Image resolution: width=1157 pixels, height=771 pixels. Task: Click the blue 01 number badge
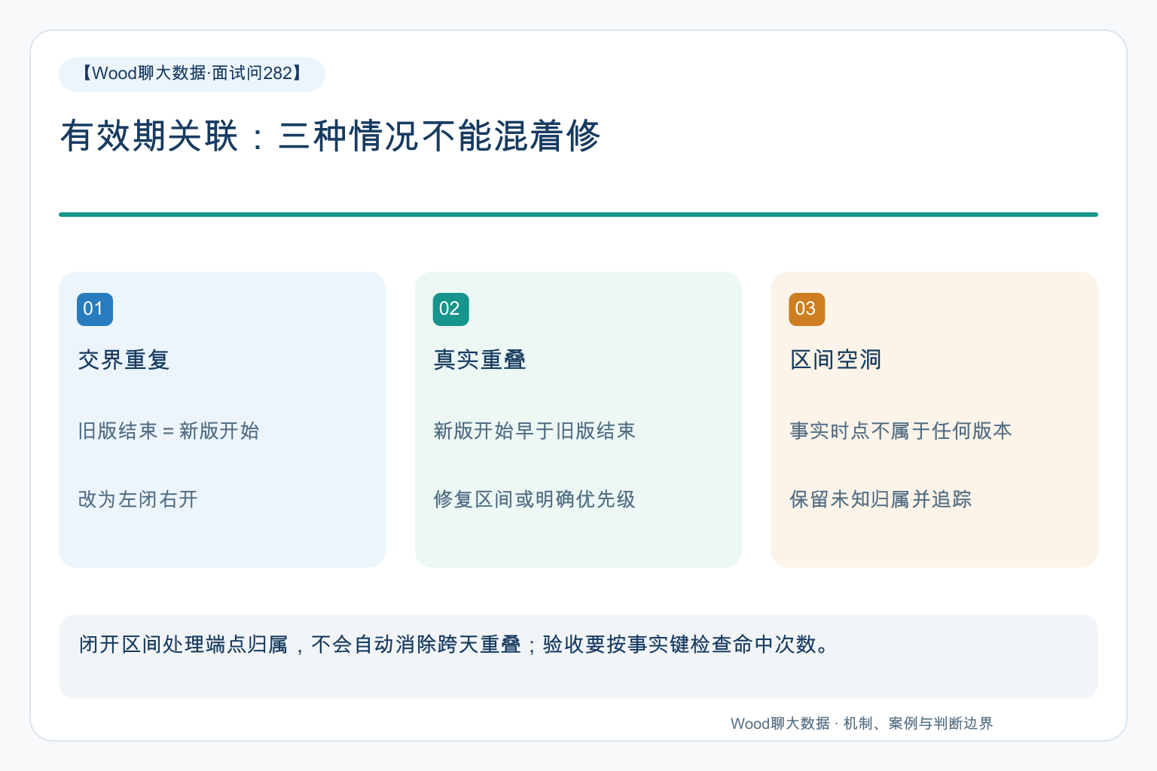pos(95,309)
